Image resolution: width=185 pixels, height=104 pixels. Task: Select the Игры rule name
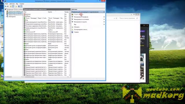(x=27, y=49)
